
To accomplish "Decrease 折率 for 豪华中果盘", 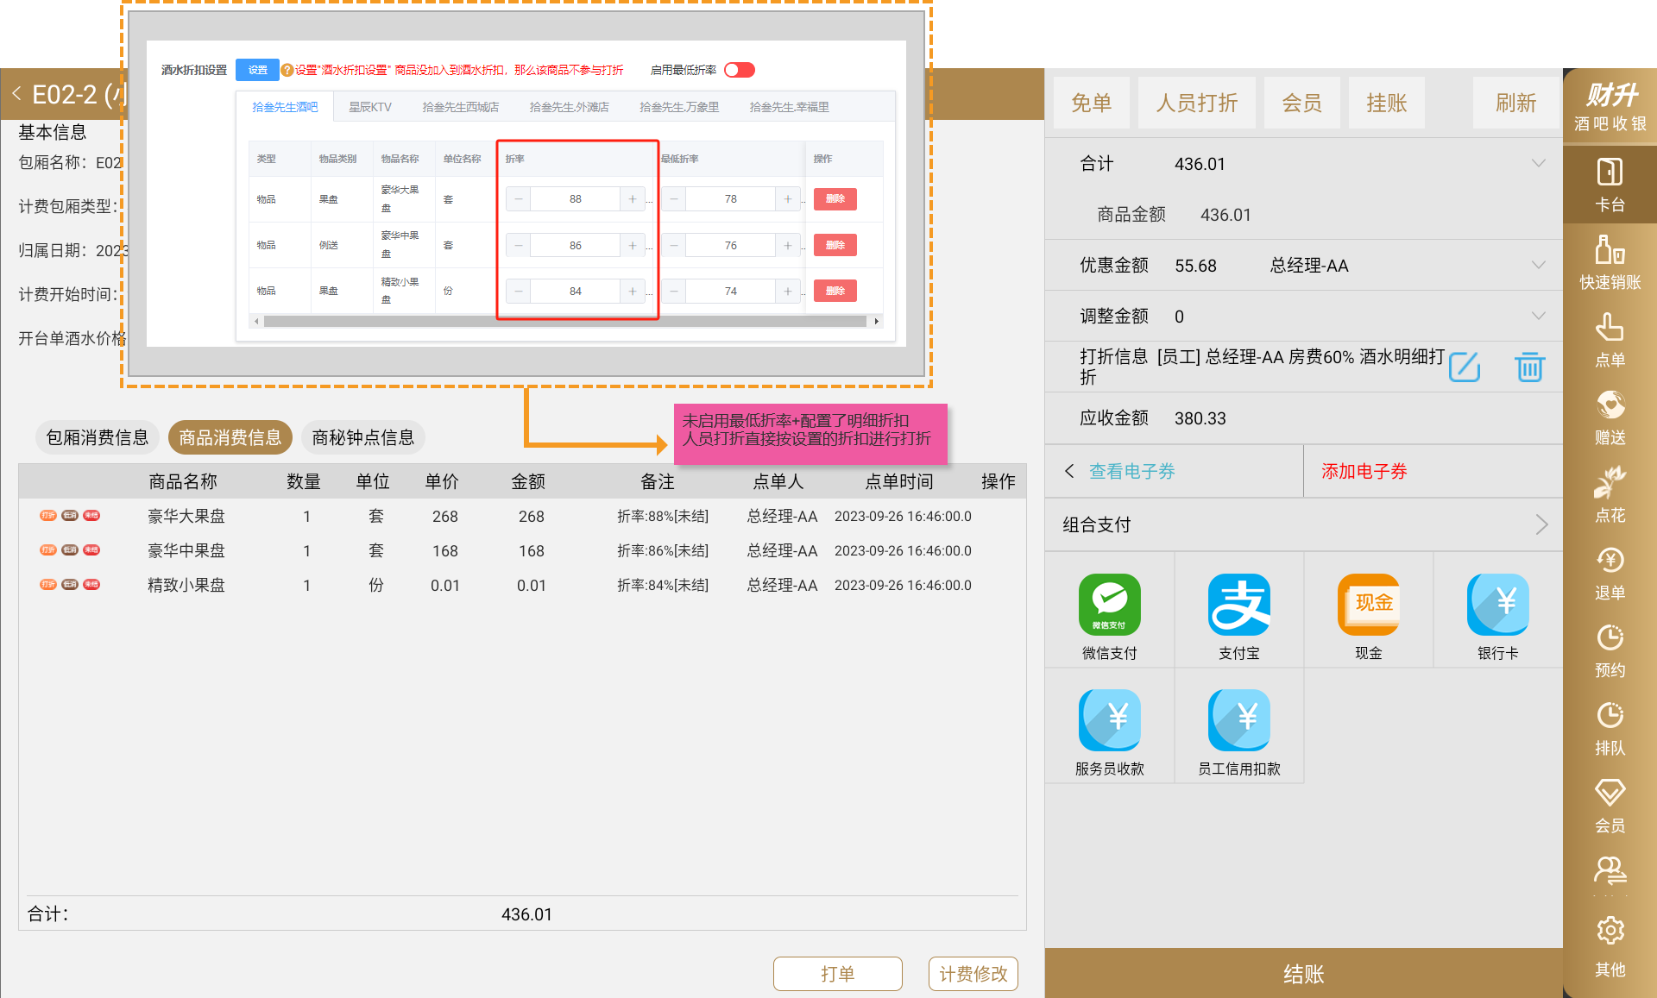I will (x=518, y=246).
